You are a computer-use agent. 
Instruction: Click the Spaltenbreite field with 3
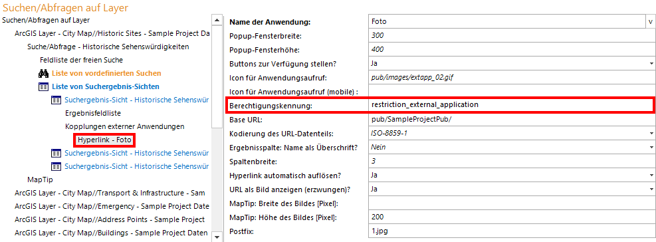coord(512,161)
